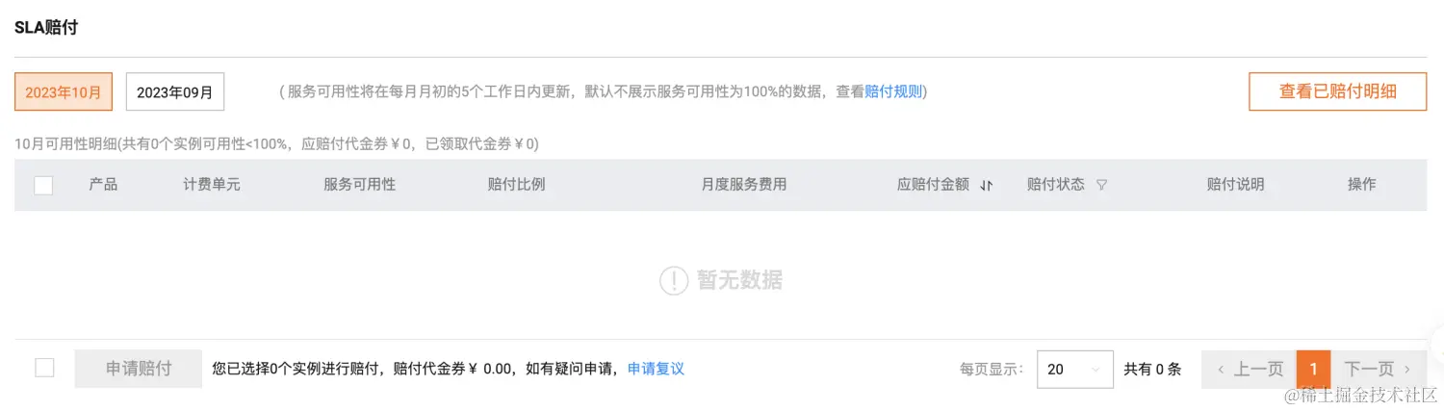Switch to the 2023年09月 tab

pos(174,92)
